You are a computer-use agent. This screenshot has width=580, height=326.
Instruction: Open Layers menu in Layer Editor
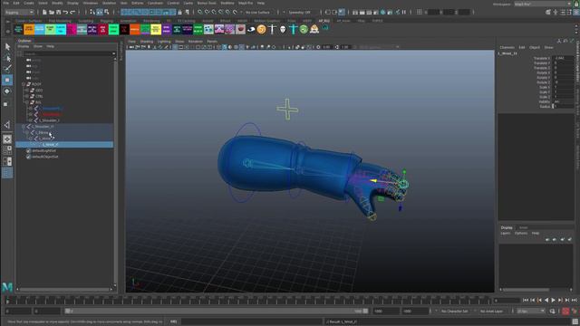click(506, 234)
